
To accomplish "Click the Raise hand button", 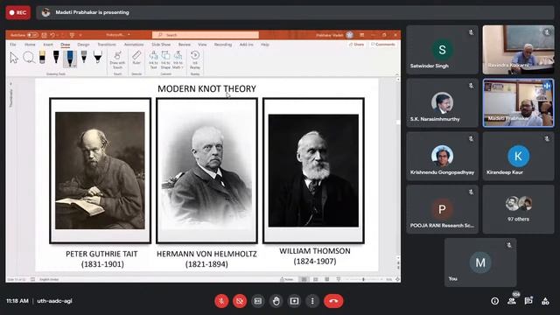I will tap(276, 301).
